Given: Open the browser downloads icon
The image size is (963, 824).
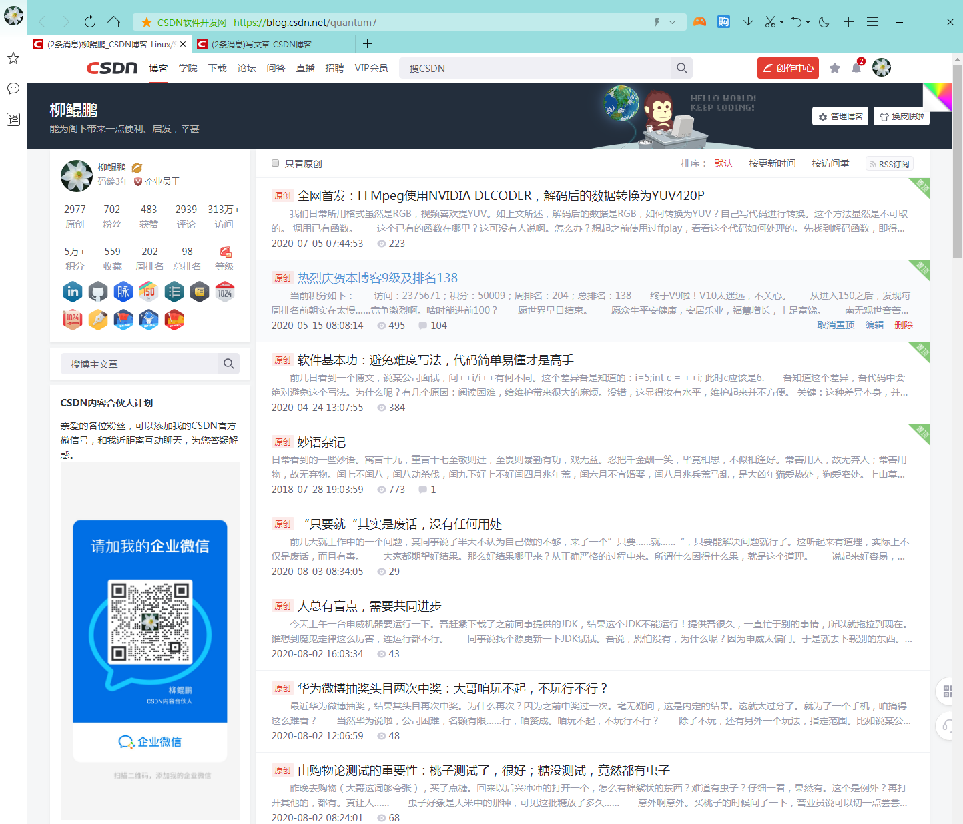Looking at the screenshot, I should click(x=748, y=22).
